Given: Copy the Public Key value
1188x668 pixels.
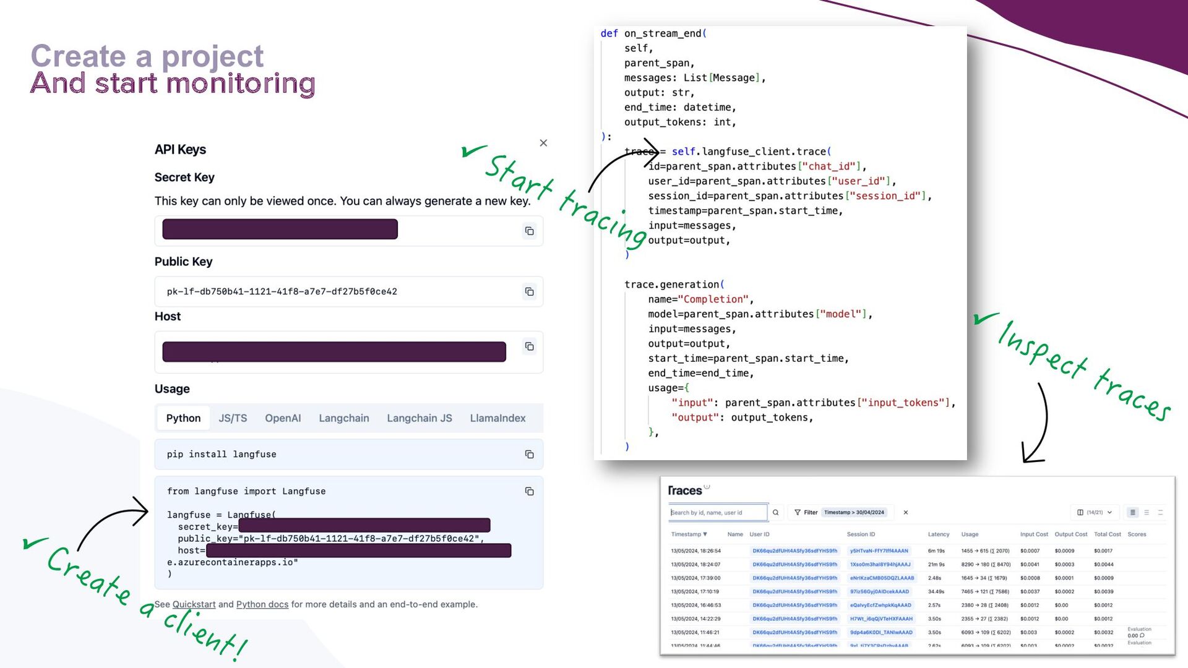Looking at the screenshot, I should click(x=529, y=291).
